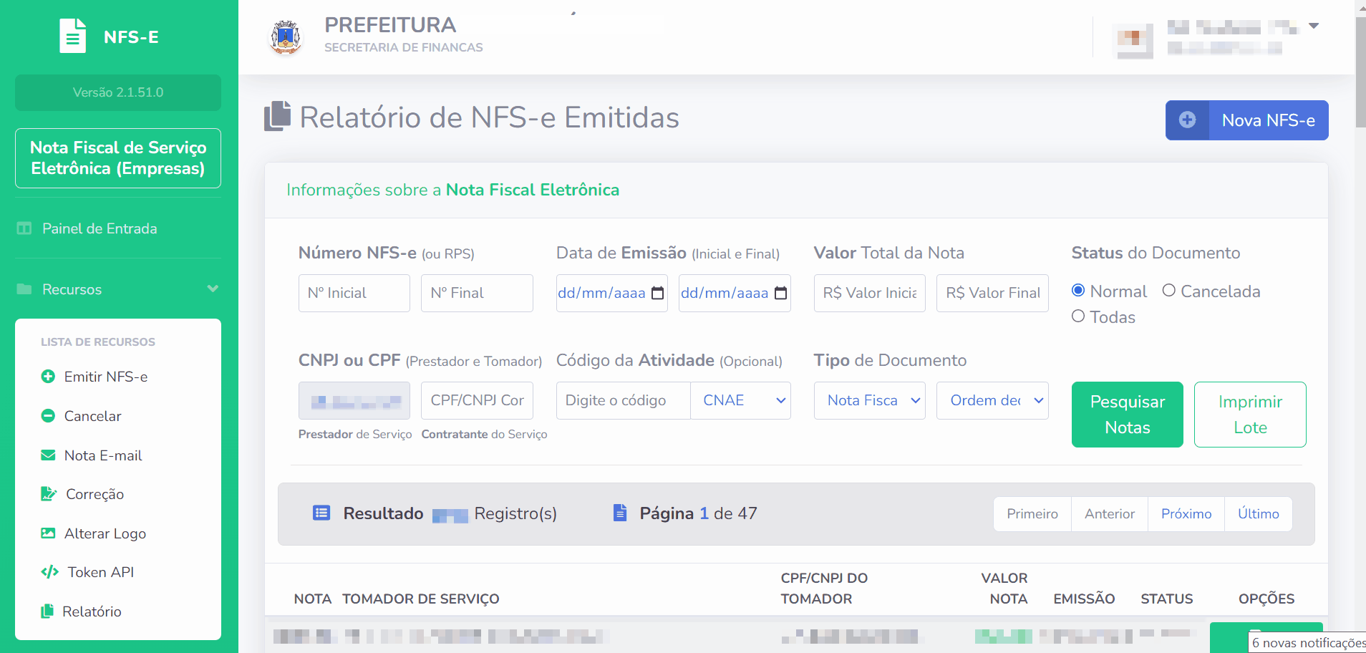Click the page vertical scrollbar thumb
1366x653 pixels.
click(1360, 72)
